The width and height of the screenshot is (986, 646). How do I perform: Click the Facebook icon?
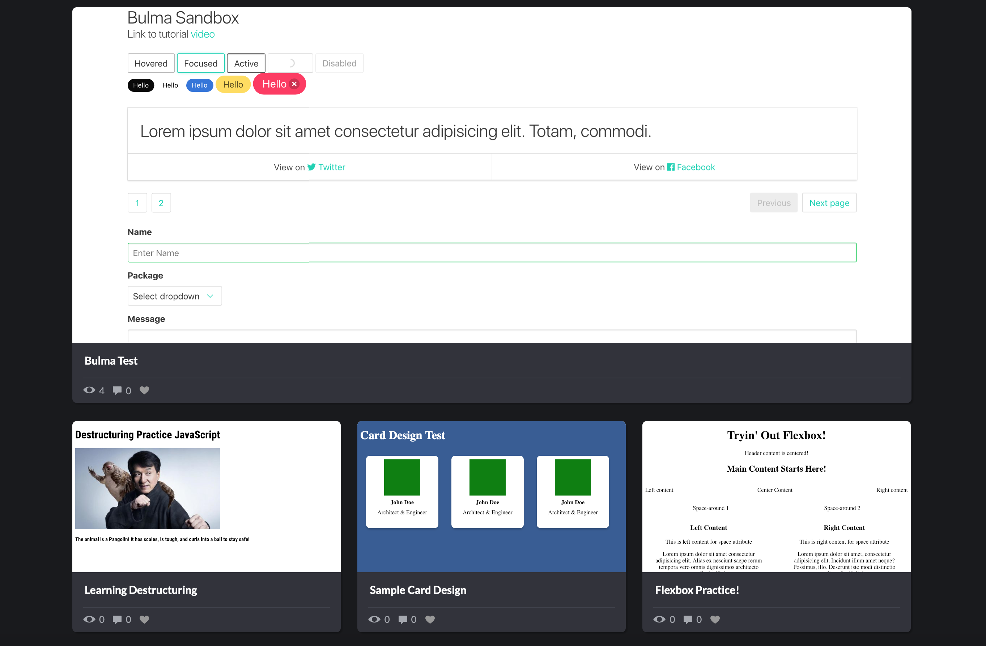tap(672, 167)
